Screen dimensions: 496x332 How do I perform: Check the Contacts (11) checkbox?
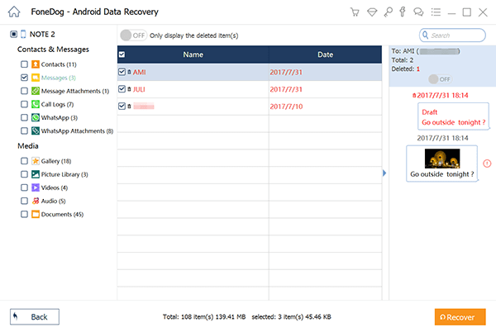tap(24, 64)
